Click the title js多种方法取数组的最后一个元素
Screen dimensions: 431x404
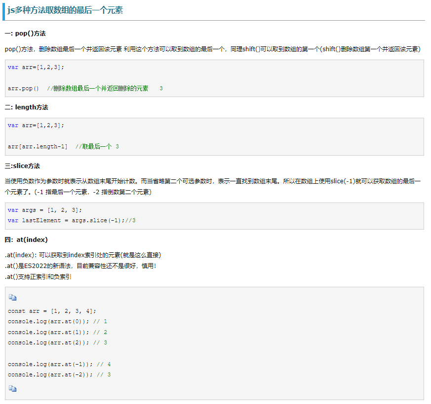click(65, 10)
